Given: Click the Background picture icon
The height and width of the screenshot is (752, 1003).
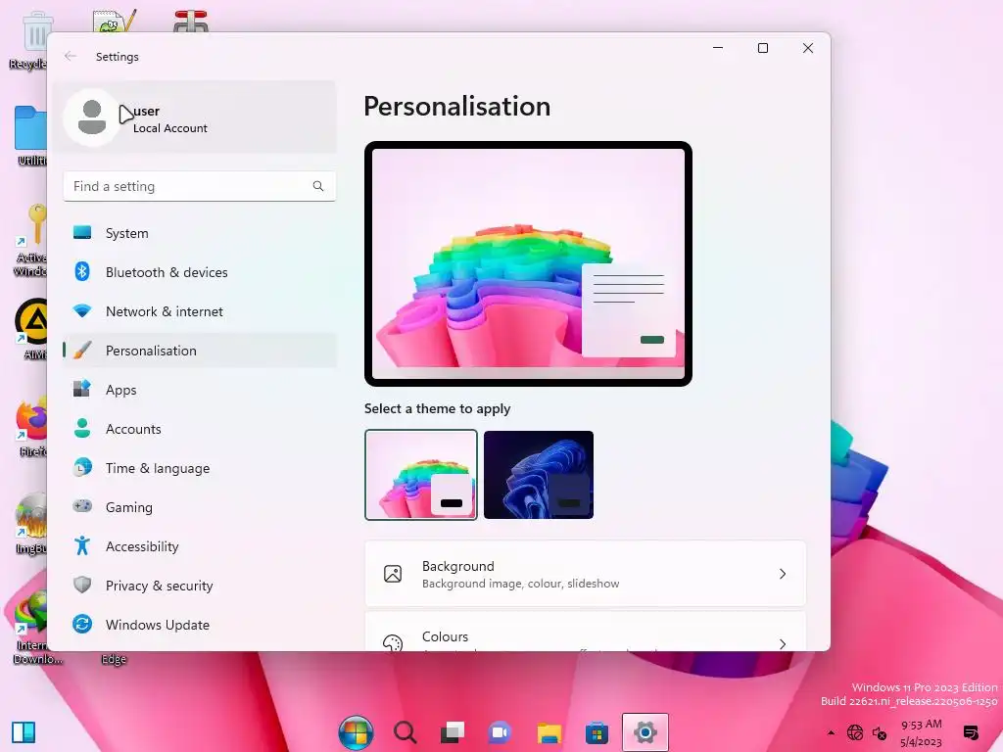Looking at the screenshot, I should (x=393, y=574).
